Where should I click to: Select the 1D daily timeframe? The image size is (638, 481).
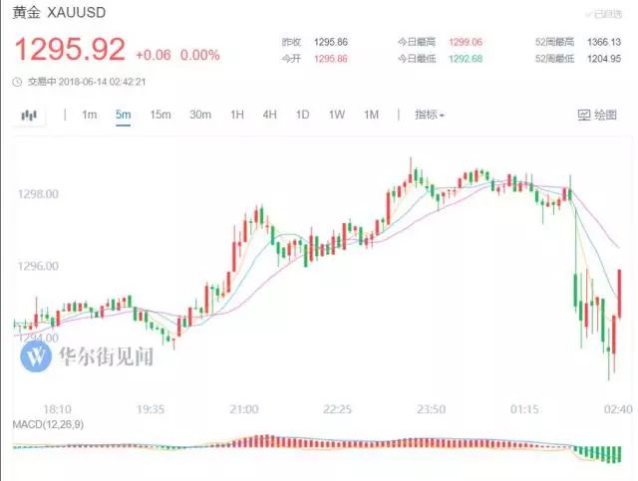click(302, 116)
